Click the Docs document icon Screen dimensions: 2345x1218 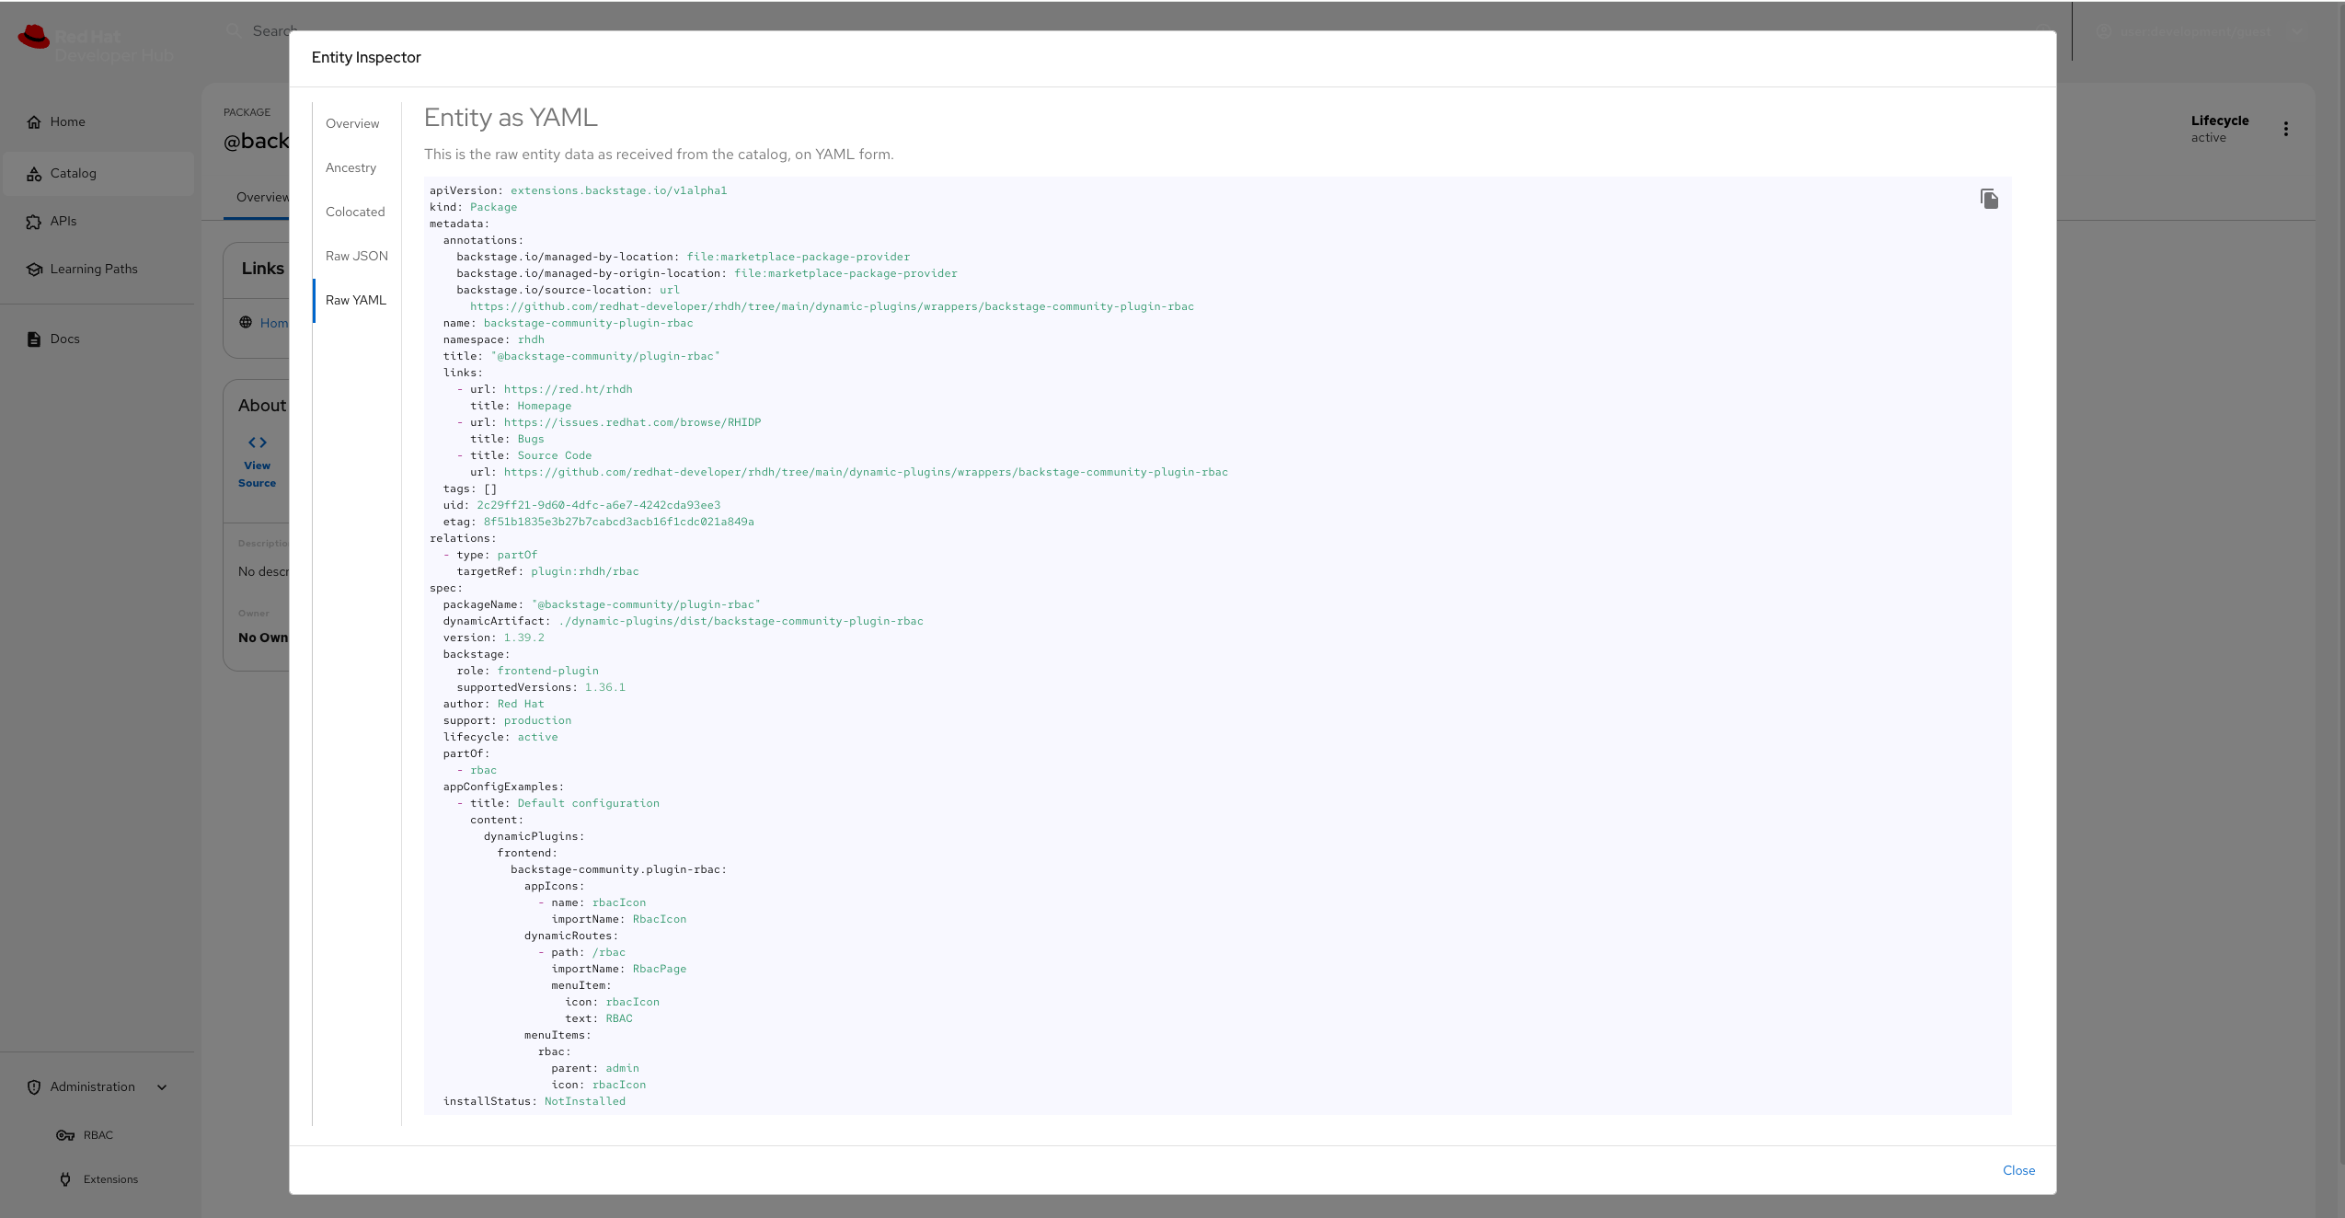[34, 339]
